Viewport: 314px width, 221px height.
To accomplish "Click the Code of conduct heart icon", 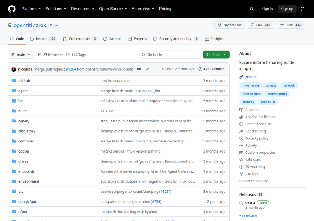I will pyautogui.click(x=241, y=124).
